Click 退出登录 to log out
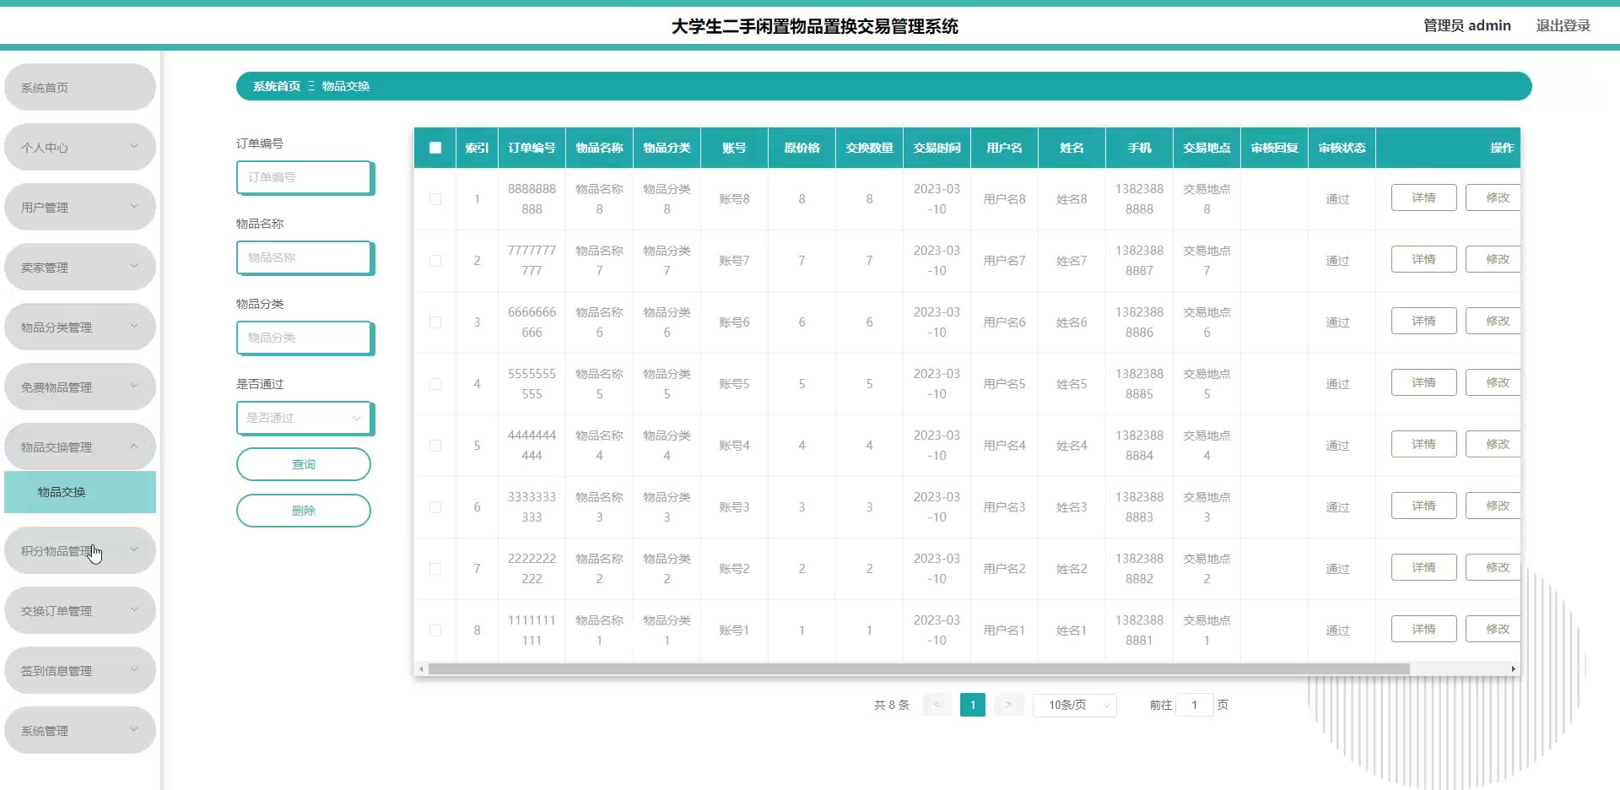Viewport: 1620px width, 790px height. click(x=1563, y=25)
